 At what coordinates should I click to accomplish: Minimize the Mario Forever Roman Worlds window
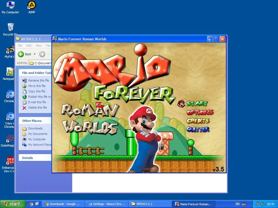pyautogui.click(x=210, y=39)
